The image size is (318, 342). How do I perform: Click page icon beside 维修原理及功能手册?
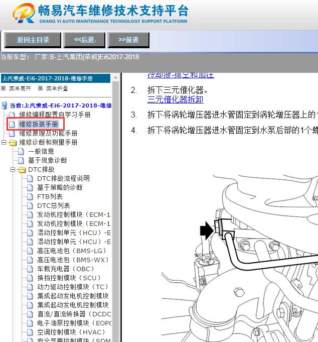(12, 133)
